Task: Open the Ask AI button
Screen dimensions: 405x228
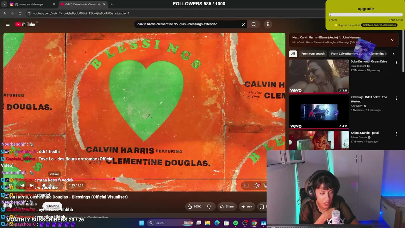Action: tap(246, 206)
